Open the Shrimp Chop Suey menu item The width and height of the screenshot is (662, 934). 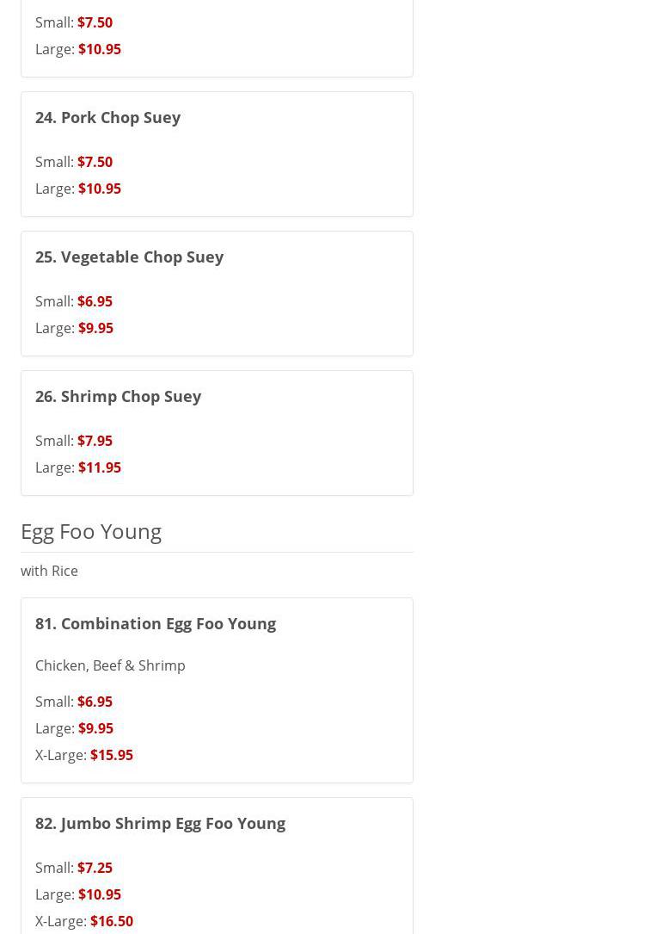coord(118,396)
